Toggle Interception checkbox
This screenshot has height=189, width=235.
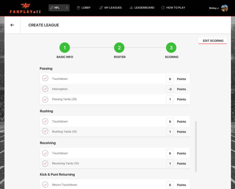[45, 89]
